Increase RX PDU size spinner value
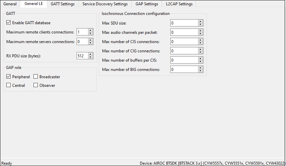Screen dimensions: 286x166 [90, 54]
